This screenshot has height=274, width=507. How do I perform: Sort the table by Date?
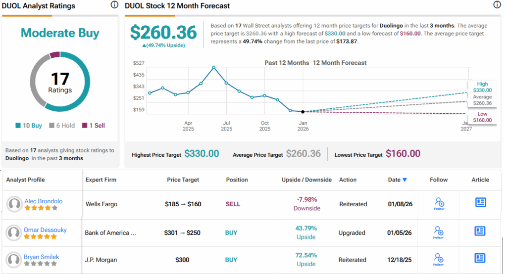click(398, 180)
